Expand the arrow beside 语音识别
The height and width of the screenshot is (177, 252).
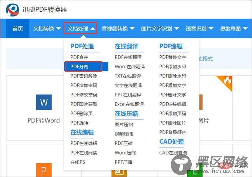coord(211,29)
